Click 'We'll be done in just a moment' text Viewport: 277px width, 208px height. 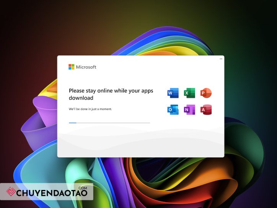click(90, 109)
